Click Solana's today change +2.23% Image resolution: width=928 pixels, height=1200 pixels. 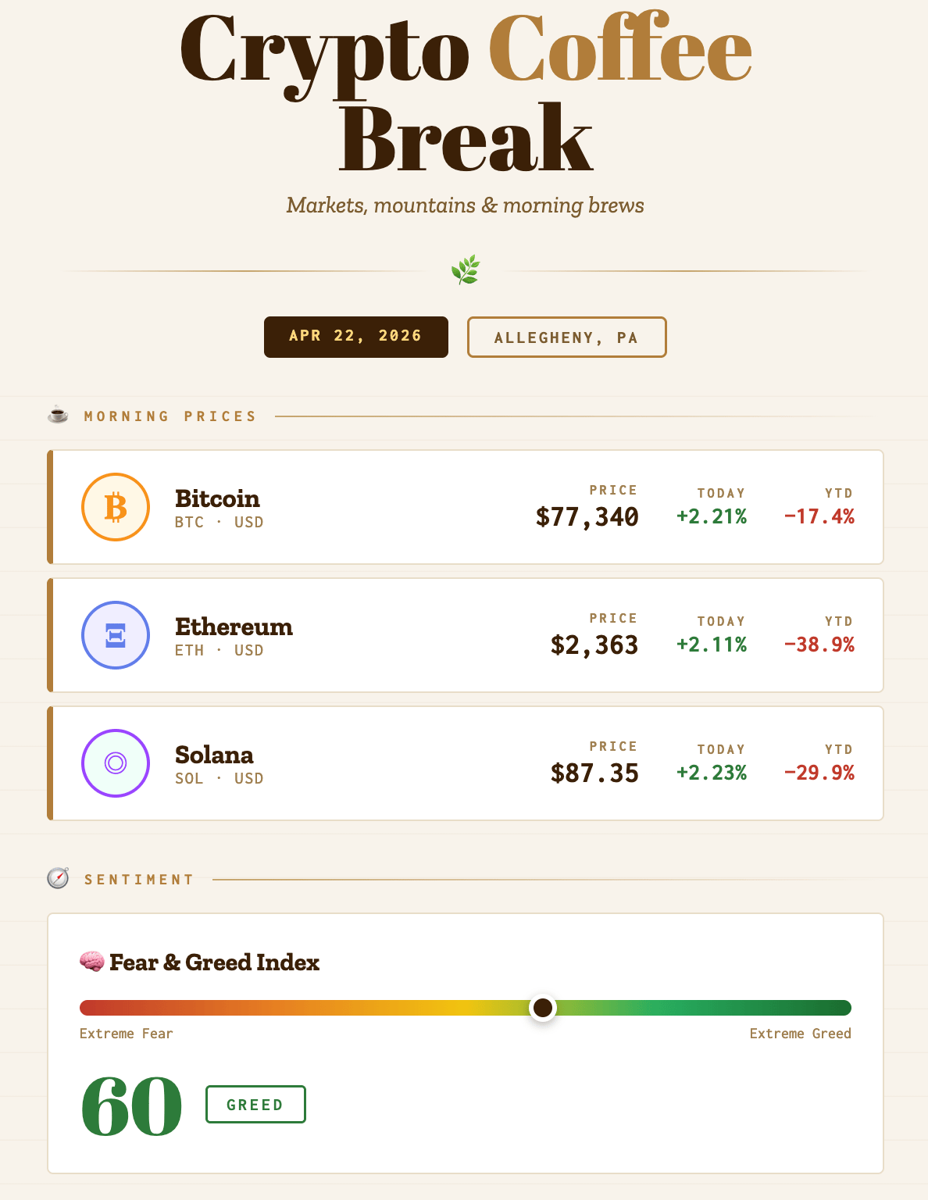tap(712, 773)
